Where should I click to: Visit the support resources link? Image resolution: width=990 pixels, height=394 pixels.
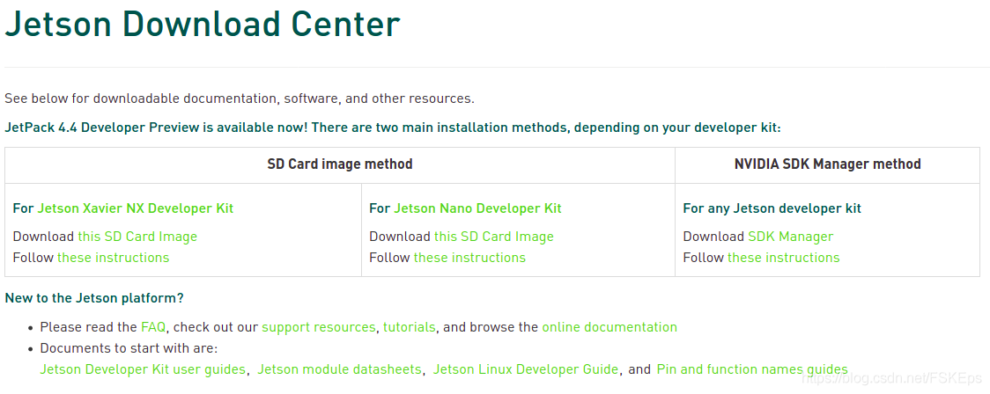[318, 327]
